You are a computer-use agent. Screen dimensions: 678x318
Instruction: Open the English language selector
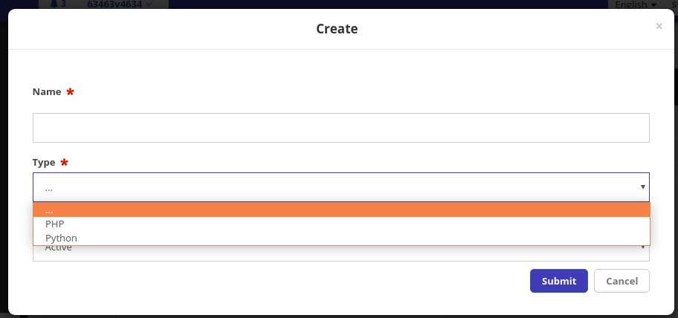click(633, 4)
